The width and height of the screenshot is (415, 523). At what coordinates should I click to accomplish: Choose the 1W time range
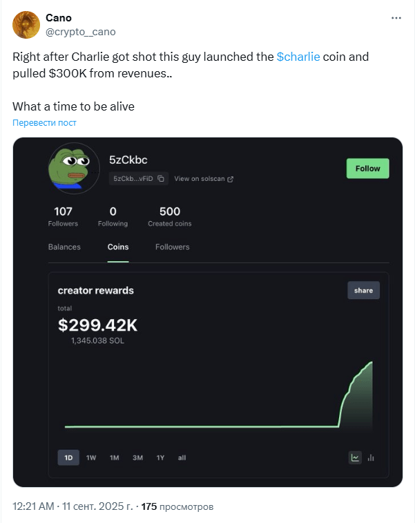(91, 457)
